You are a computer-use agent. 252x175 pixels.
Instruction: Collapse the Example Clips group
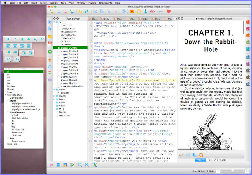pos(6,95)
